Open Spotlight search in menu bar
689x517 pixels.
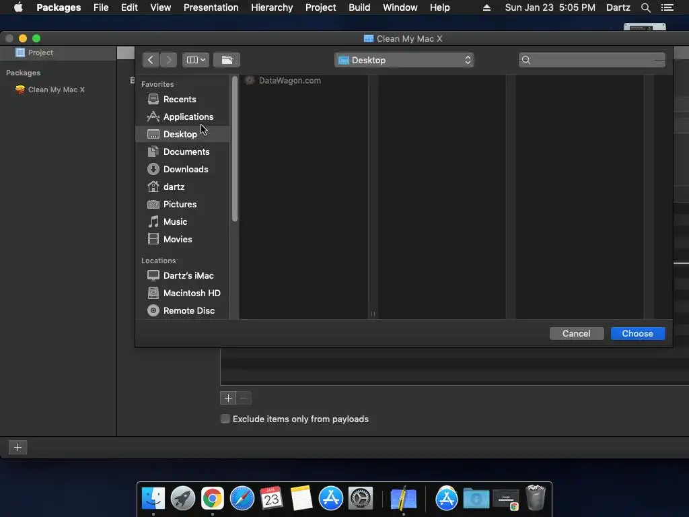tap(646, 7)
